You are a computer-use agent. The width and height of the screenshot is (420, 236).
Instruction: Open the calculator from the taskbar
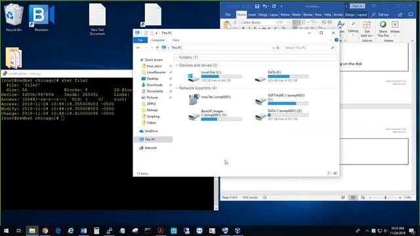pos(96,231)
